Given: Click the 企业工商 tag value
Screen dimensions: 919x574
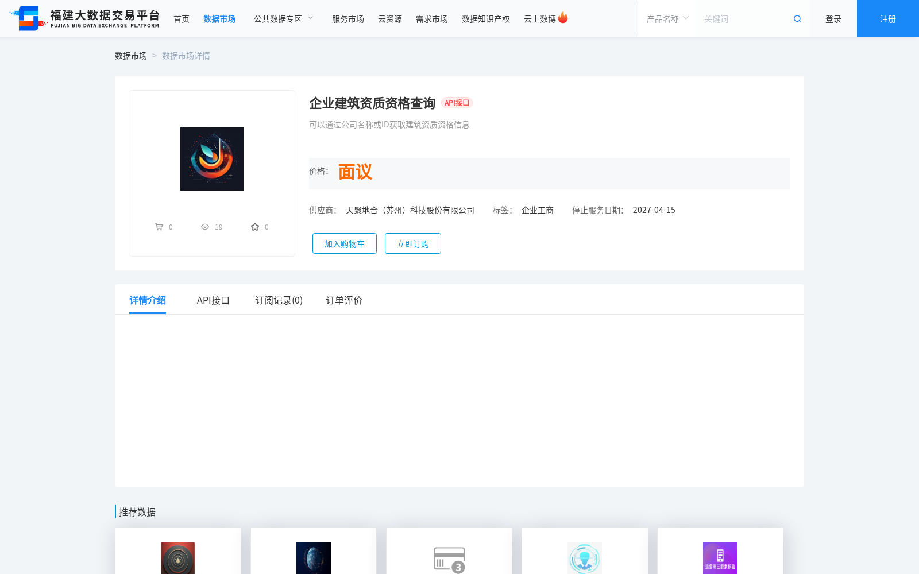Looking at the screenshot, I should [538, 210].
